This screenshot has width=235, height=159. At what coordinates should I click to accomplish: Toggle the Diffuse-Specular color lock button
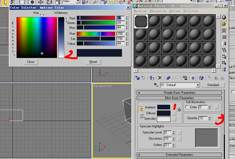pyautogui.click(x=141, y=116)
